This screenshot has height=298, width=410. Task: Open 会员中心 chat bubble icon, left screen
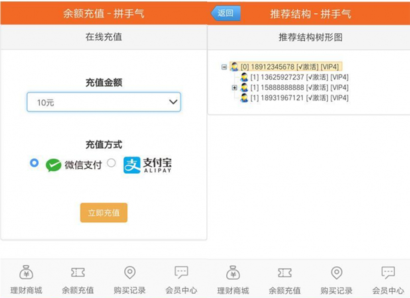(181, 272)
